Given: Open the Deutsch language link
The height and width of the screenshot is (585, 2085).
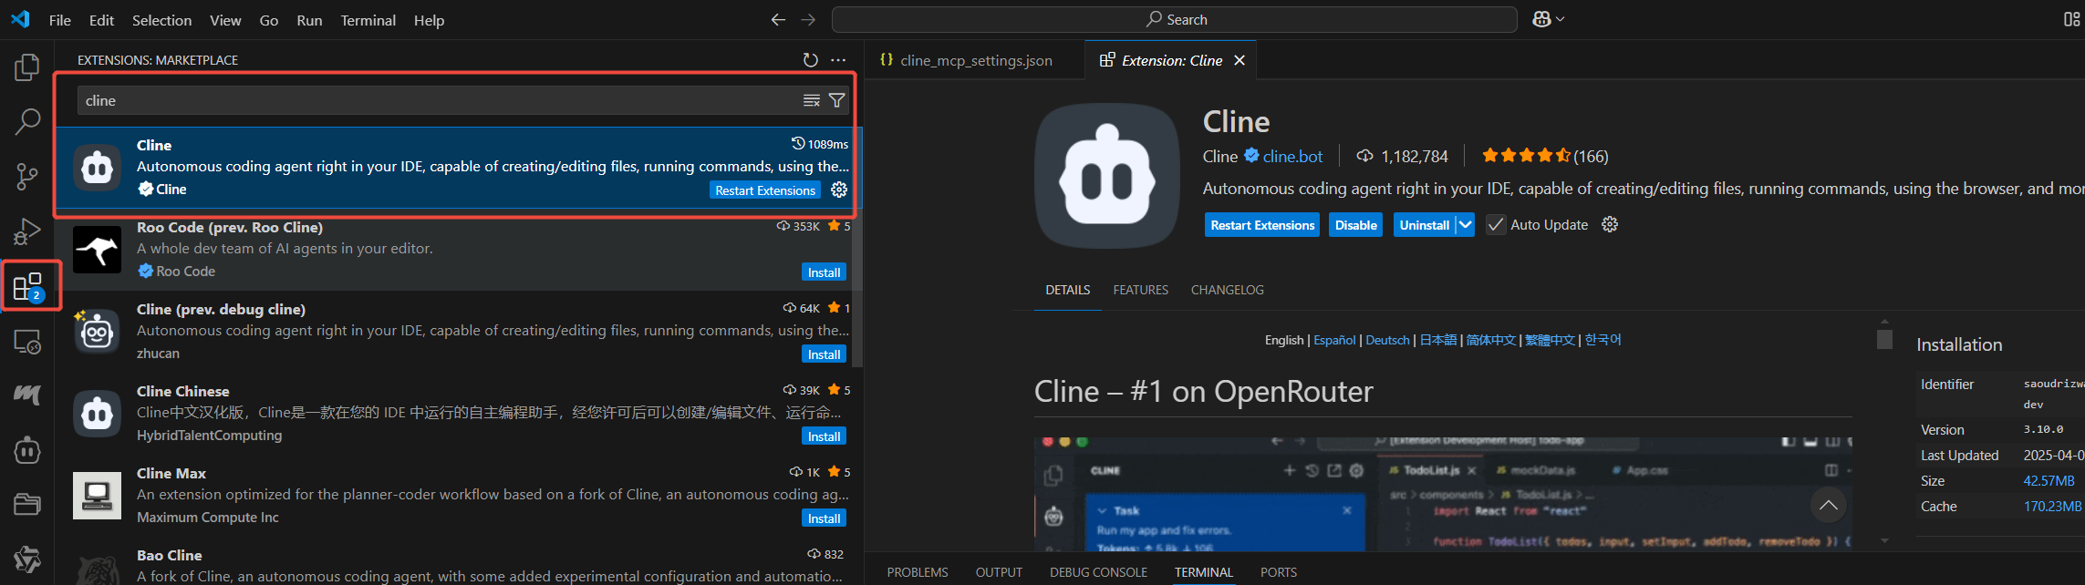Looking at the screenshot, I should coord(1388,340).
